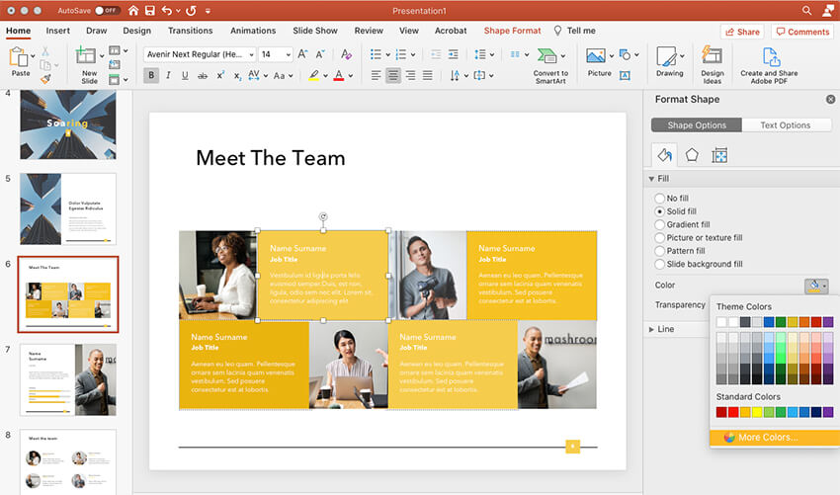This screenshot has height=495, width=840.
Task: Click Convert to SmartArt
Action: pos(550,65)
